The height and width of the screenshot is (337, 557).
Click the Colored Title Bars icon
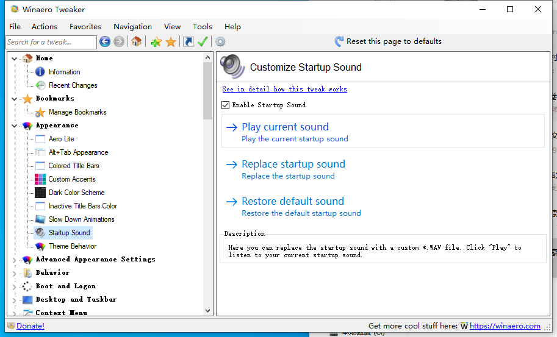40,166
